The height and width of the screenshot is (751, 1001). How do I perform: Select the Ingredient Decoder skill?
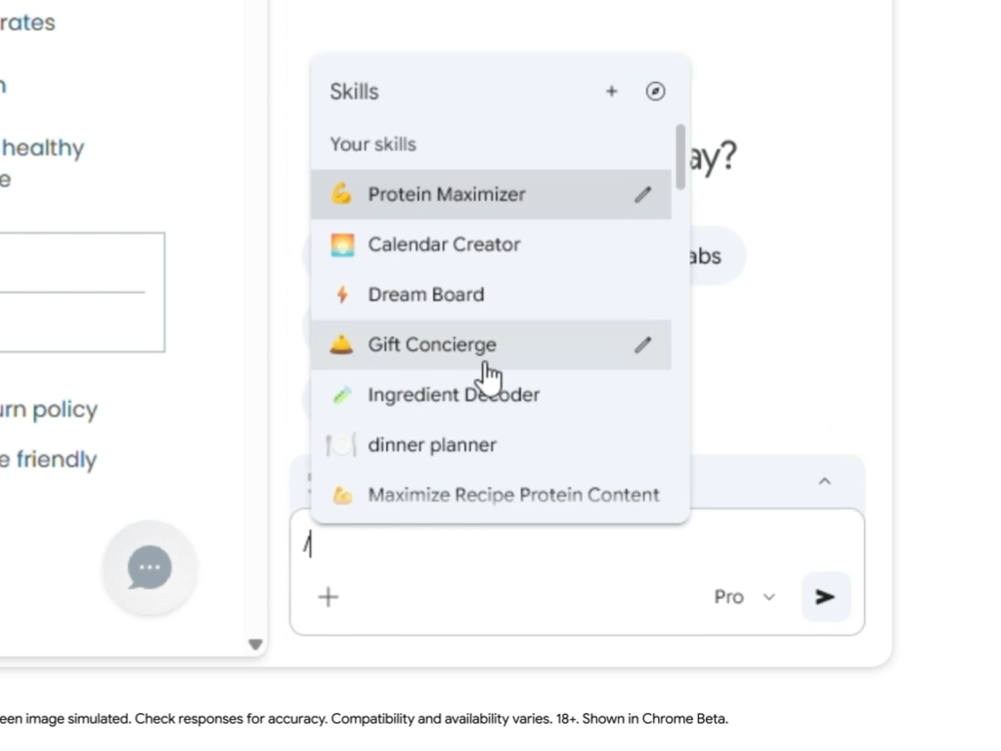coord(454,395)
